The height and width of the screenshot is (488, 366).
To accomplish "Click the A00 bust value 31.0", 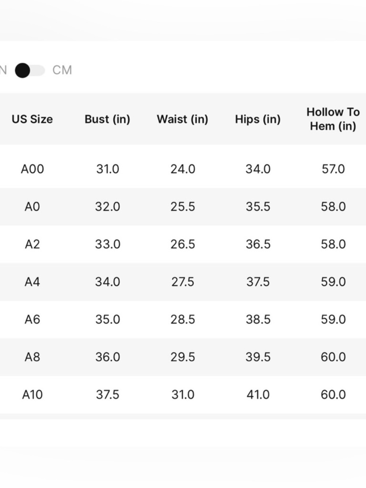I will [x=108, y=169].
